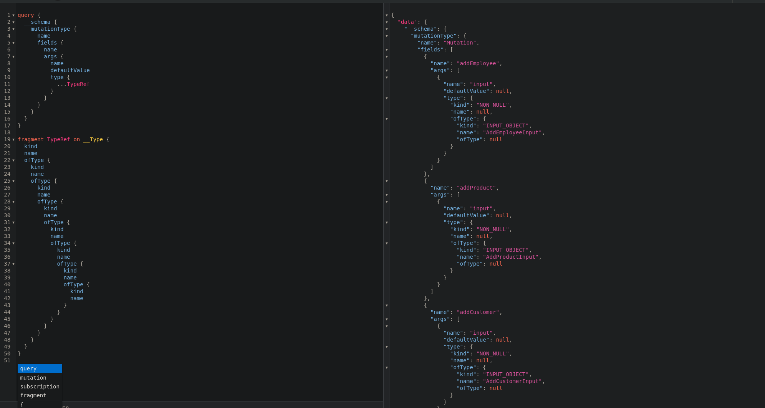The width and height of the screenshot is (765, 408).
Task: Click the ...TypeRef spread on line 11
Action: coord(73,84)
